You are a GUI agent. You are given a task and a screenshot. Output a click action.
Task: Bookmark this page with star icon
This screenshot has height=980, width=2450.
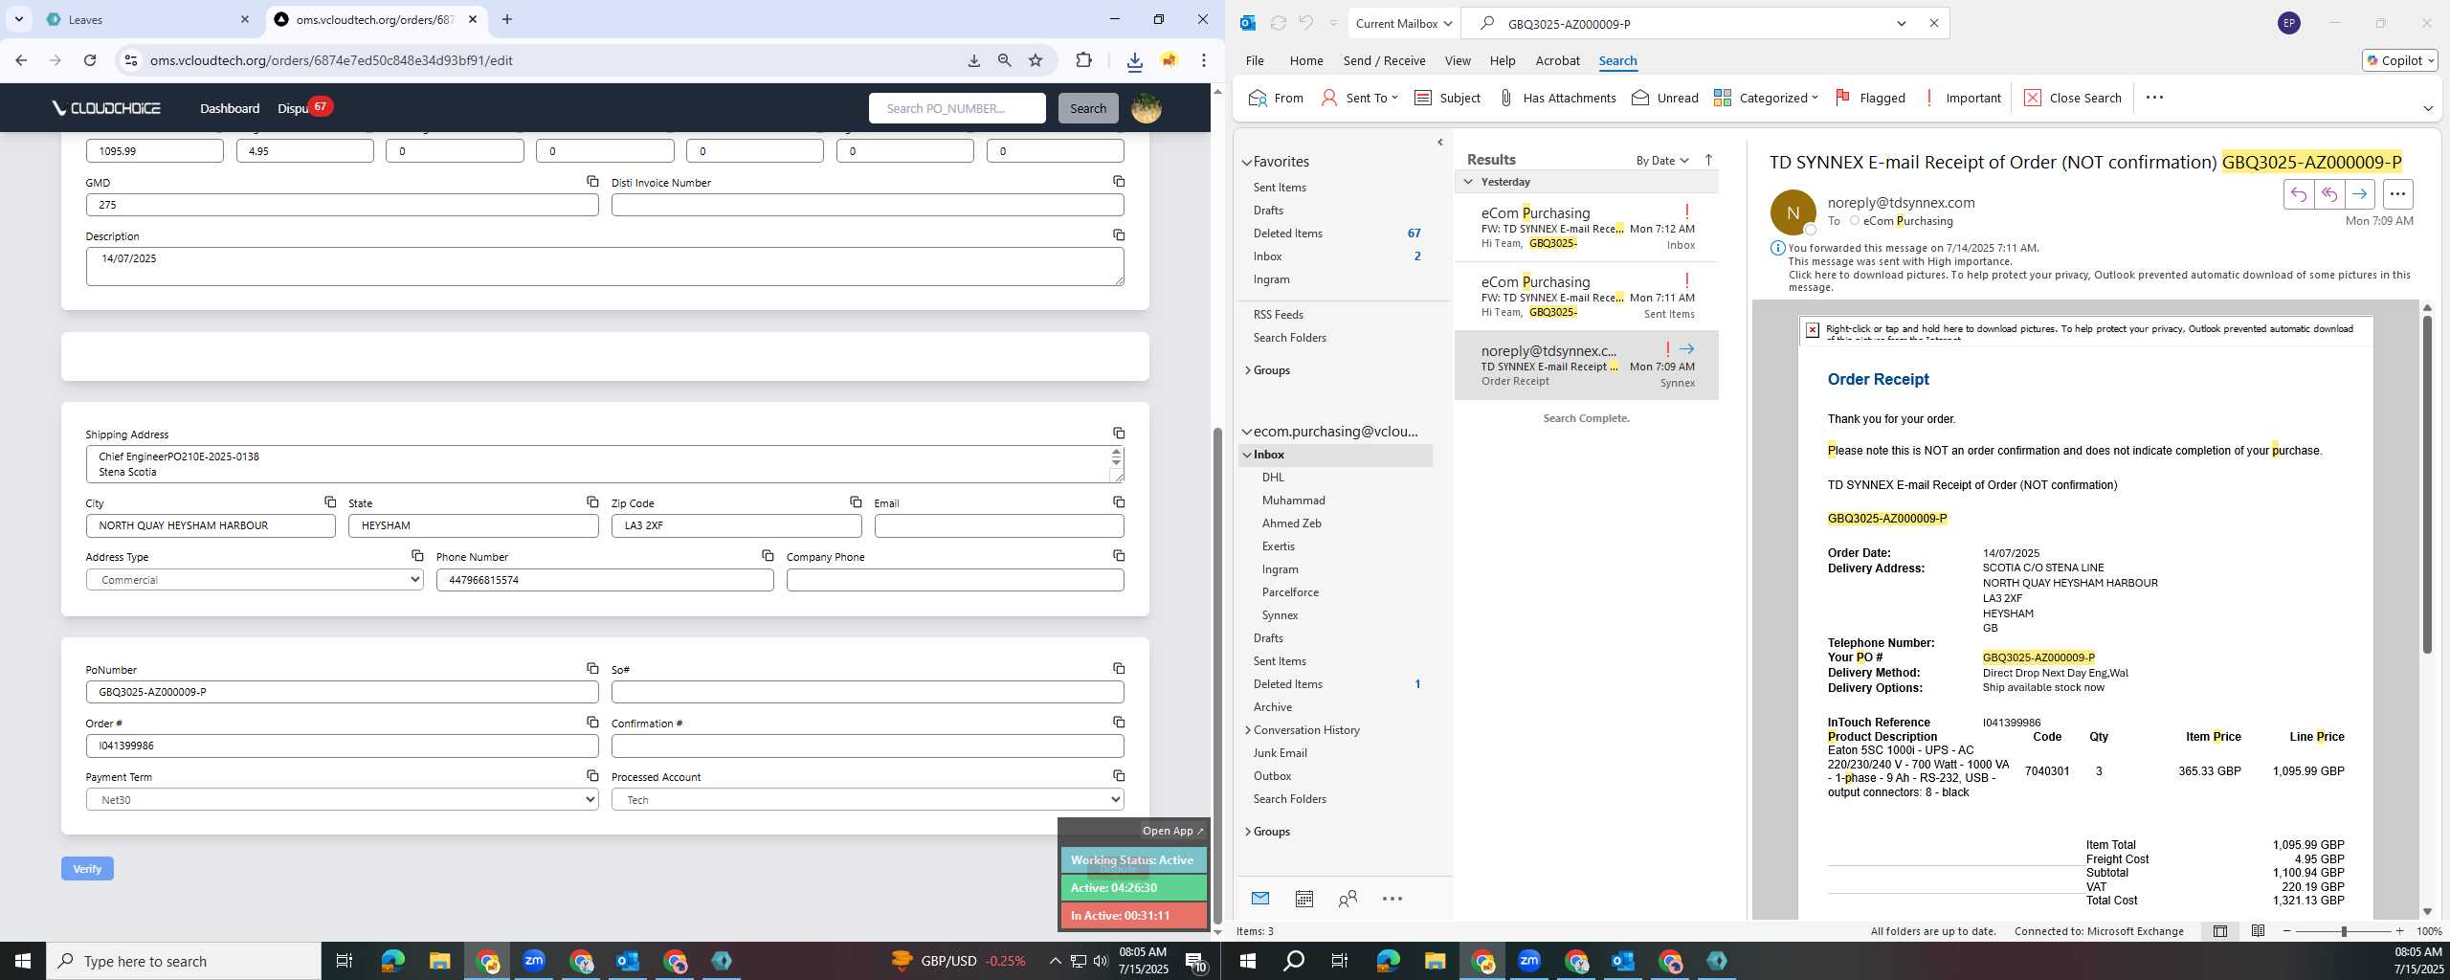1035,60
